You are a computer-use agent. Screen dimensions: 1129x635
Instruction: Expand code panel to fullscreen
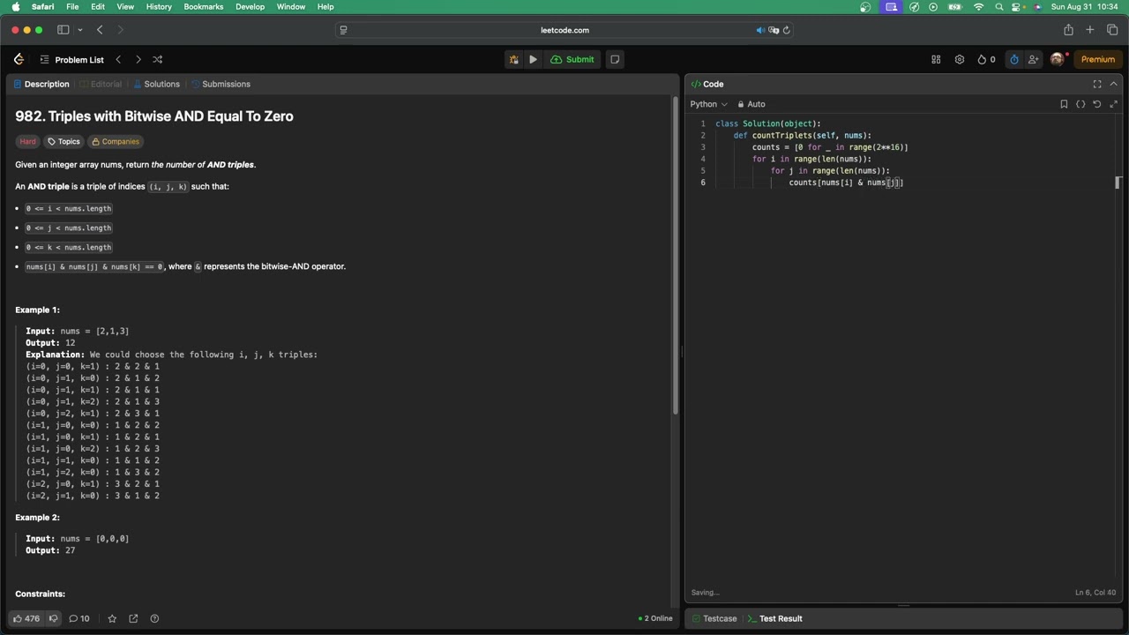click(x=1097, y=84)
